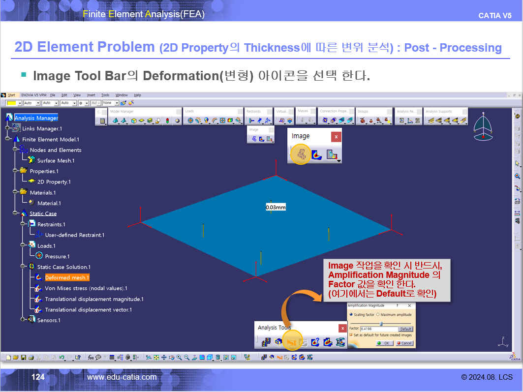
Task: Select the Amplification Magnitude tool icon
Action: [292, 342]
